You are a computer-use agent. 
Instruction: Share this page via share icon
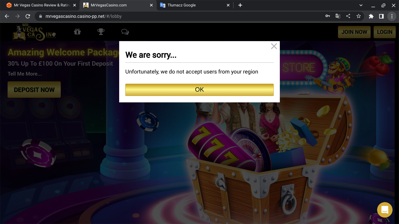pos(348,16)
